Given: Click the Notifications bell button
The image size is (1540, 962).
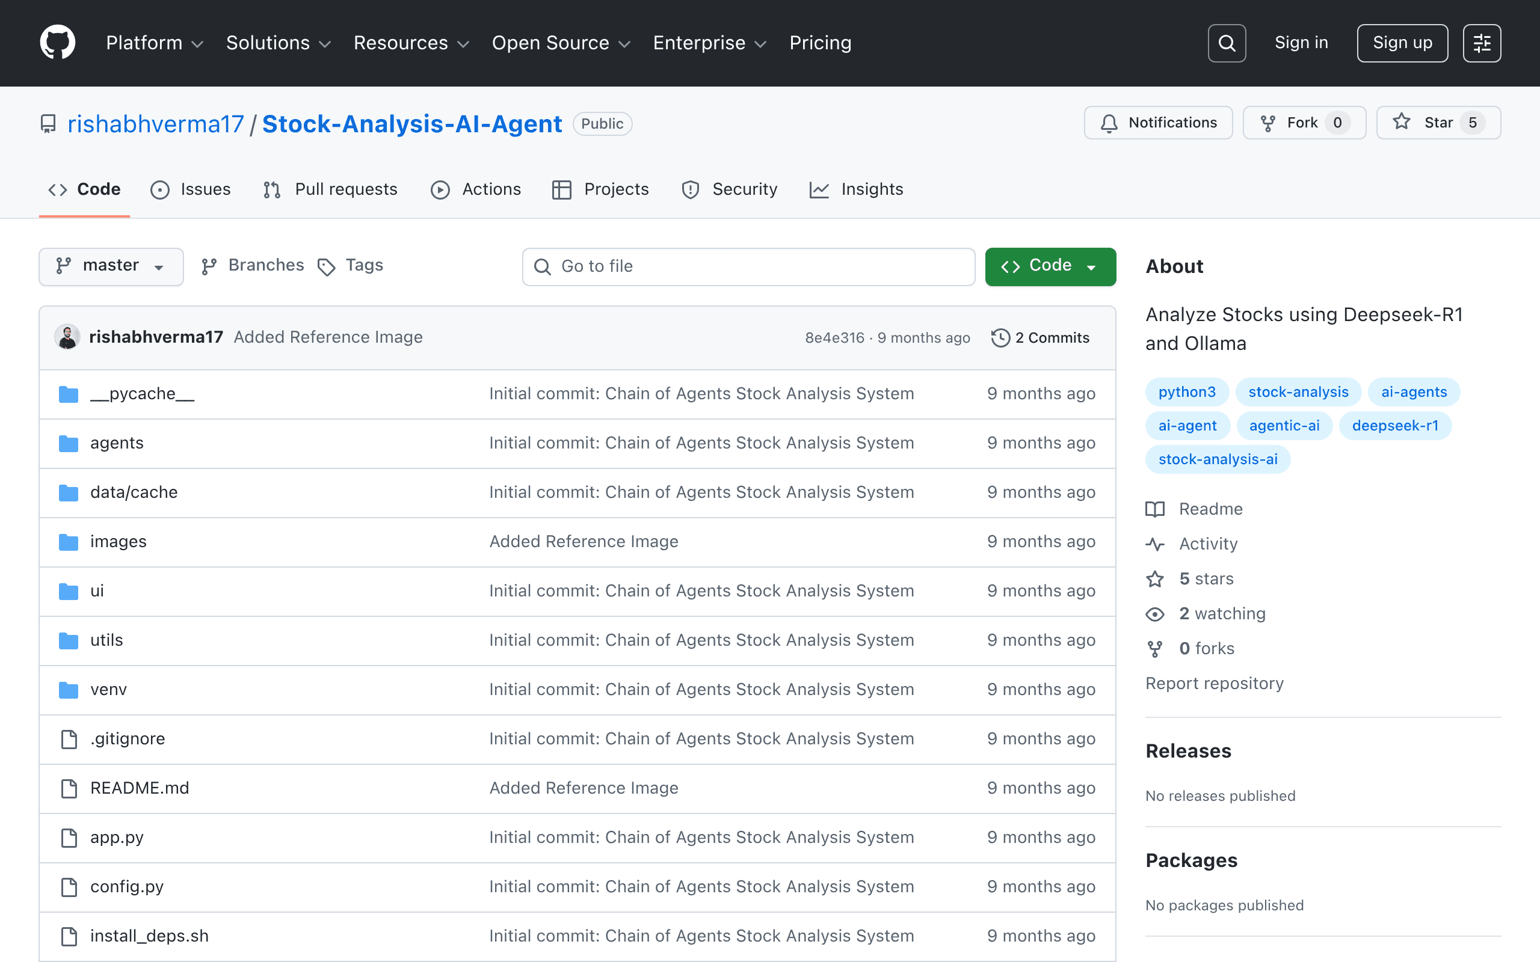Looking at the screenshot, I should pyautogui.click(x=1158, y=123).
